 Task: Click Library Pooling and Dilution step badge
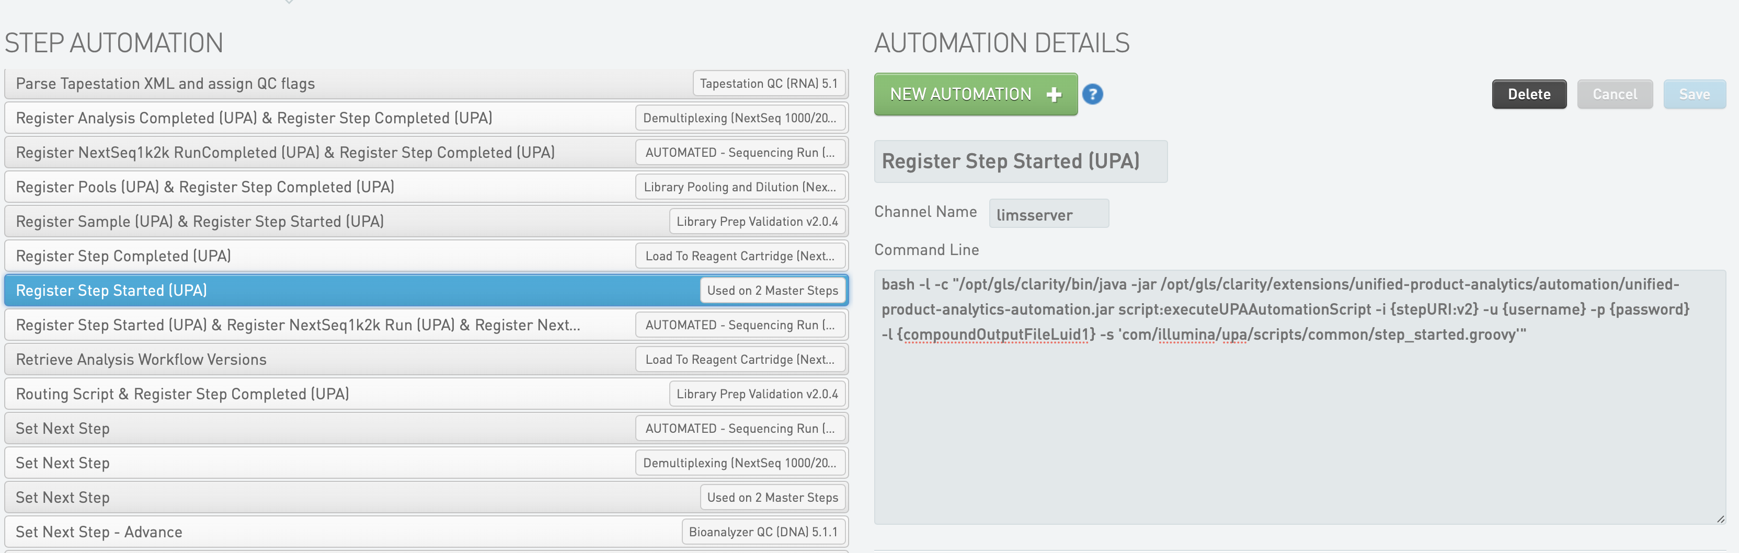pos(739,187)
